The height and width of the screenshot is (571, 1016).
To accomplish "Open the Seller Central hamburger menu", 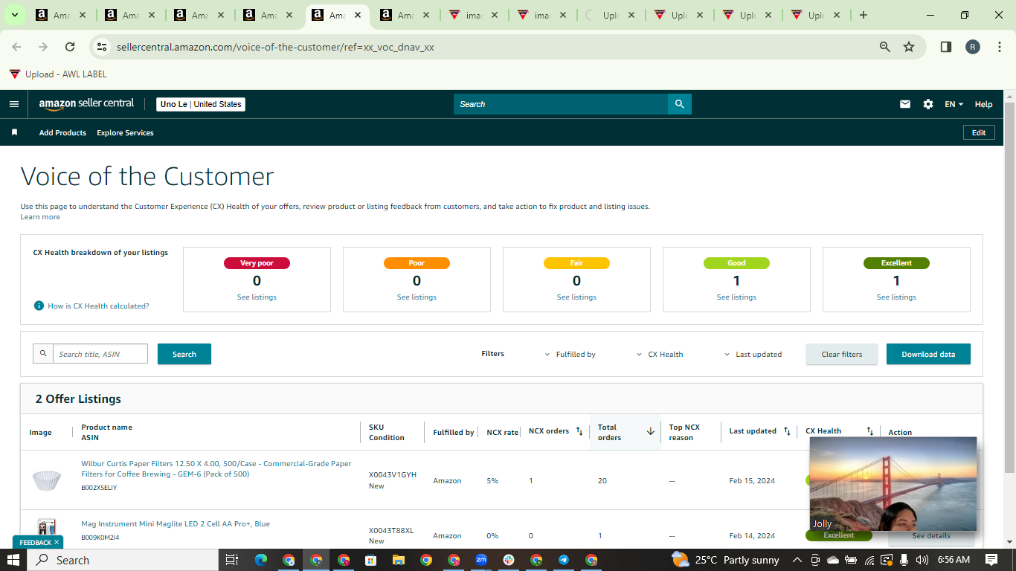I will click(x=13, y=104).
